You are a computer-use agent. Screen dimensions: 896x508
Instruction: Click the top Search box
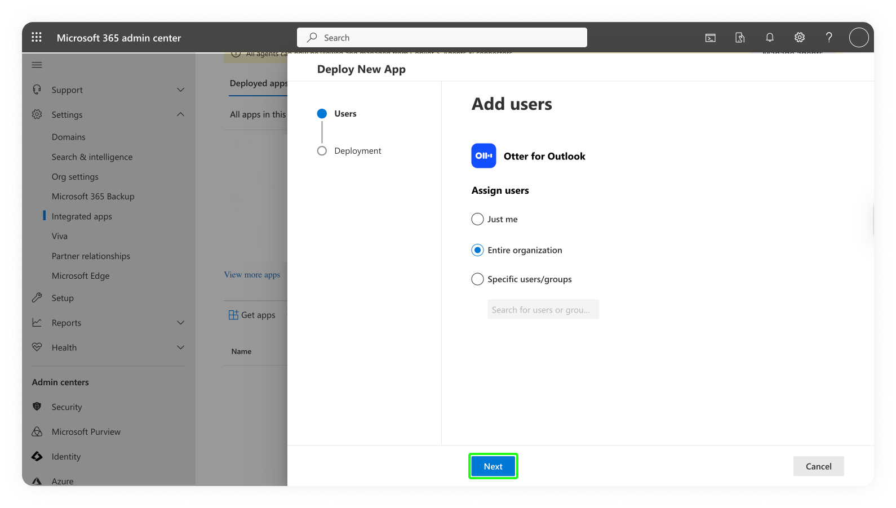click(x=442, y=38)
